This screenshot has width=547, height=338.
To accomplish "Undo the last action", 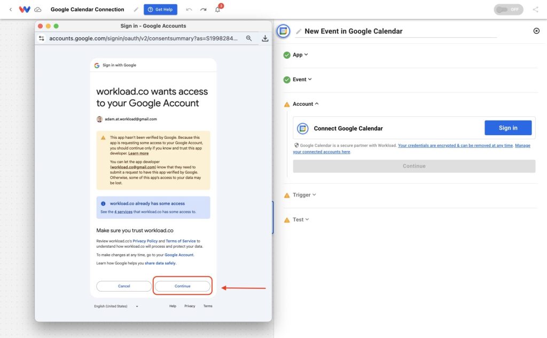I will pos(189,10).
